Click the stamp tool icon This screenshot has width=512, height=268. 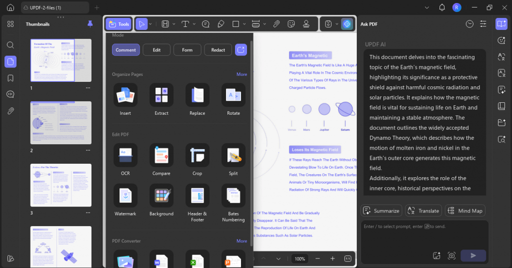[x=306, y=24]
